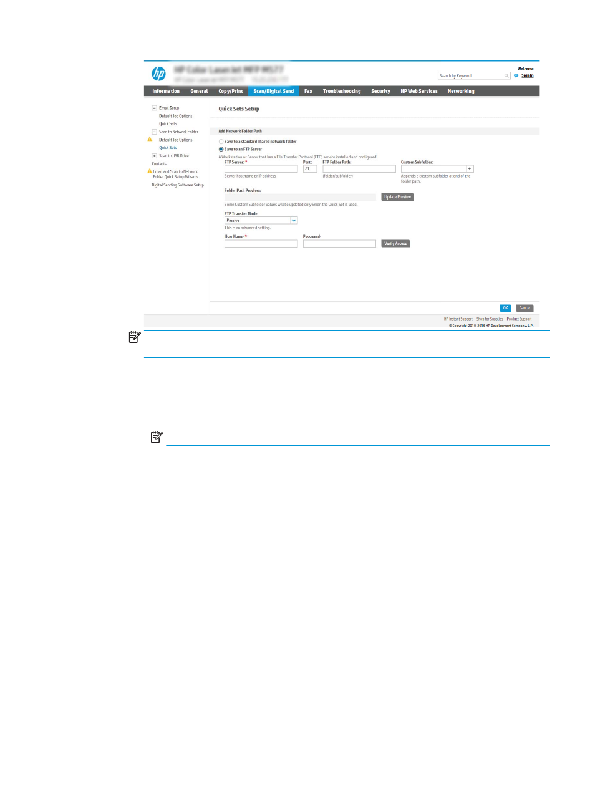Click the warning icon beside Email and Scan wizards
The height and width of the screenshot is (792, 595).
tap(150, 171)
